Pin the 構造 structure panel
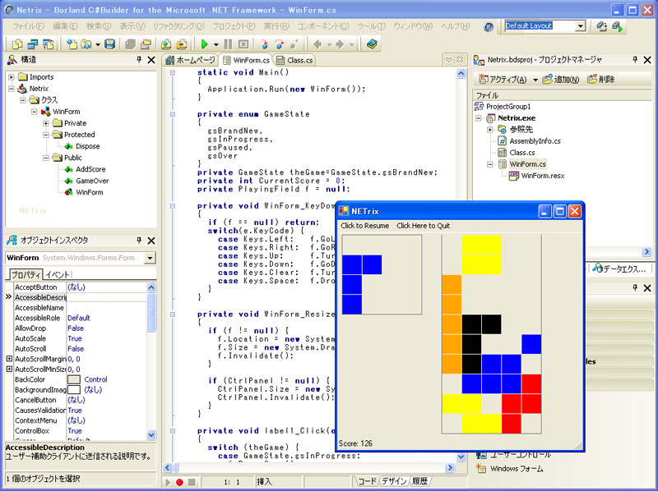 (139, 59)
